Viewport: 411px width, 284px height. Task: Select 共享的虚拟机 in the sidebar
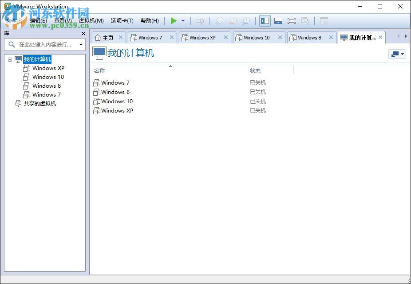(x=40, y=103)
